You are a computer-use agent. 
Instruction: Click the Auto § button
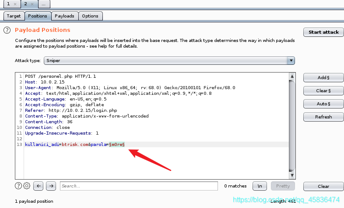(323, 104)
